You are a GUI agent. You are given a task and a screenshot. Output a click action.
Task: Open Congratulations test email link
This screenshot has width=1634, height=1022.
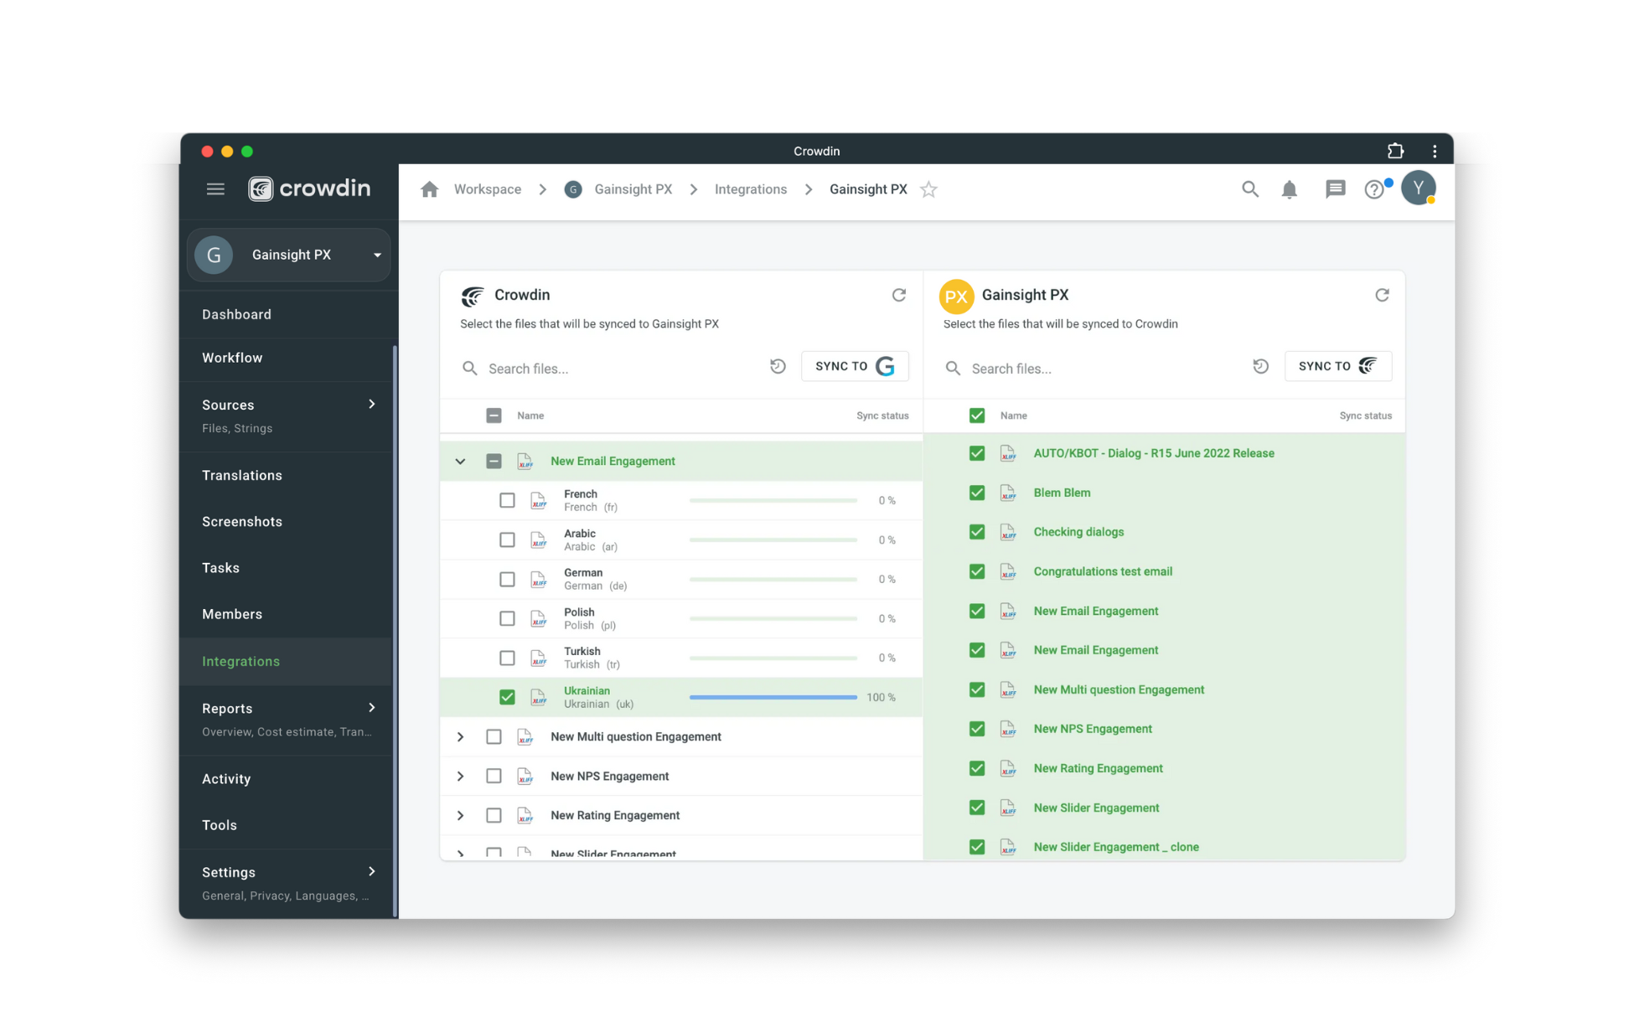(x=1103, y=571)
